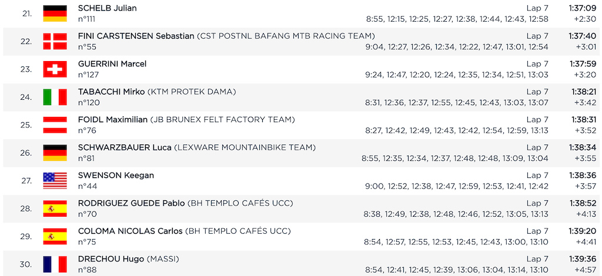This screenshot has height=276, width=602.
Task: Click the Spanish flag beside COLOMA NICOLAS Carlos
Action: (55, 236)
